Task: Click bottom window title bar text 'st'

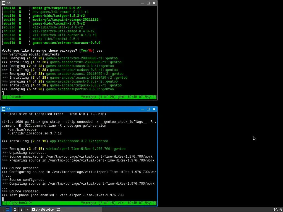Action: [9, 109]
